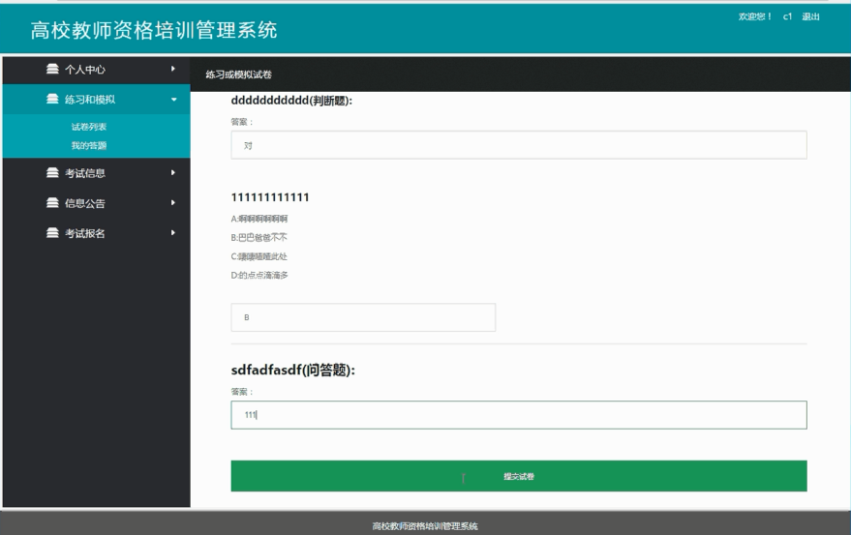
Task: Go to 试卷列表 submenu item
Action: [x=89, y=127]
